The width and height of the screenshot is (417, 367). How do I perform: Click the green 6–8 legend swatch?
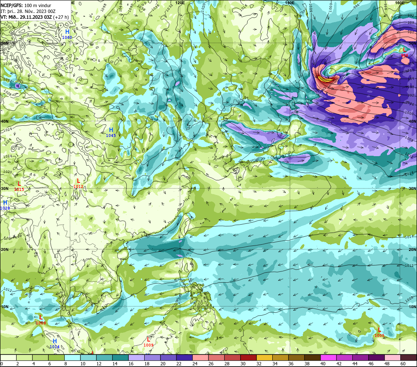56,357
